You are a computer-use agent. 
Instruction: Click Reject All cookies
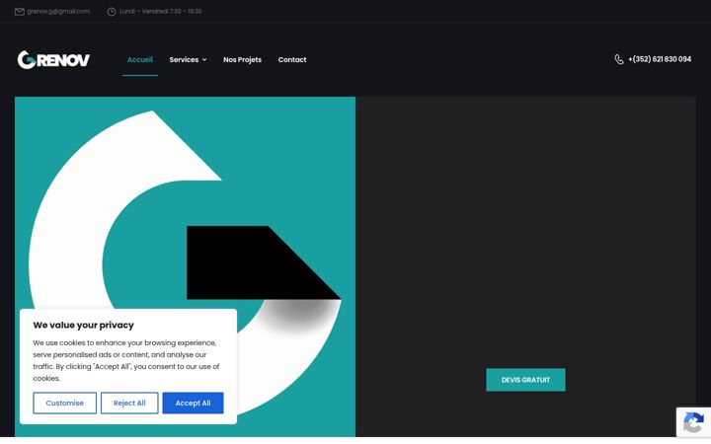(129, 403)
